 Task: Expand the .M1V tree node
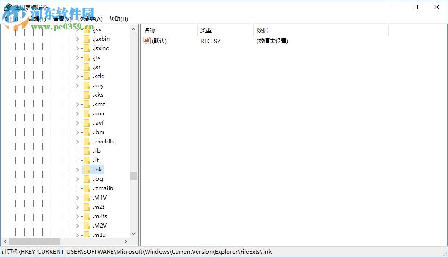pos(77,198)
